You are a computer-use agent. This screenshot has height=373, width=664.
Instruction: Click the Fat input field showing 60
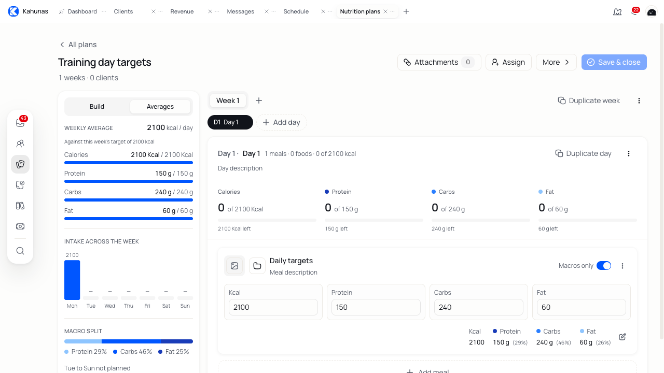582,307
